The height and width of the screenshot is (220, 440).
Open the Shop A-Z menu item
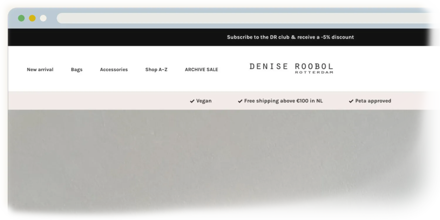point(156,70)
